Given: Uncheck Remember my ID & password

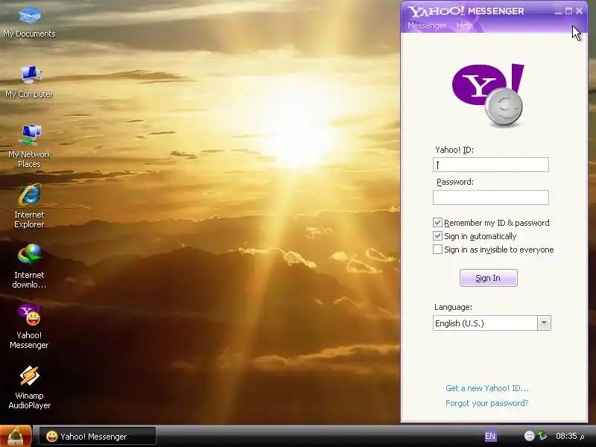Looking at the screenshot, I should [x=437, y=222].
